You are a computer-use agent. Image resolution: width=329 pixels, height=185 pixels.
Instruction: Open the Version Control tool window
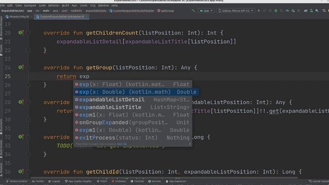point(16,181)
